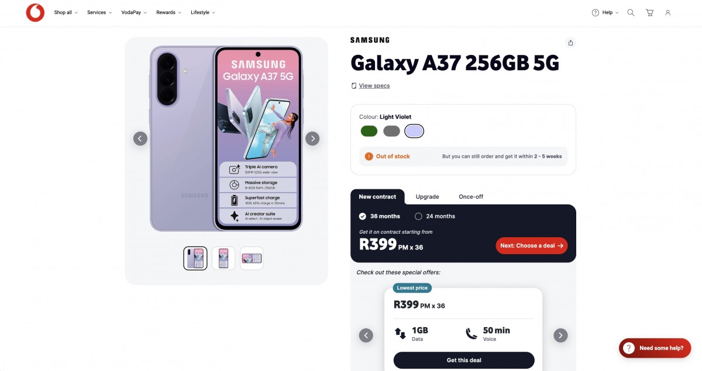Select the third product thumbnail image
Viewport: 702px width, 371px height.
(x=252, y=258)
